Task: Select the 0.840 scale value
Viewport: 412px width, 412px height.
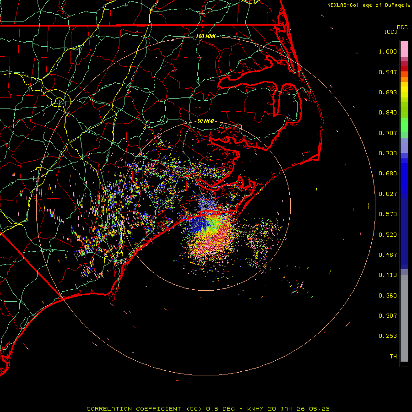Action: point(388,113)
